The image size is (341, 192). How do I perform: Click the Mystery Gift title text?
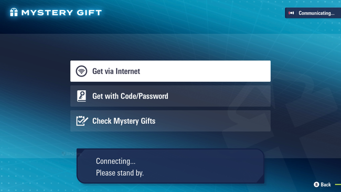click(61, 13)
